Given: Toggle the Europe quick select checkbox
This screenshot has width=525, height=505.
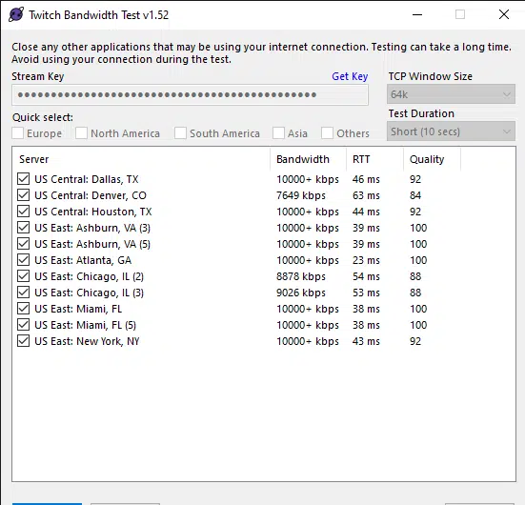Looking at the screenshot, I should point(18,133).
